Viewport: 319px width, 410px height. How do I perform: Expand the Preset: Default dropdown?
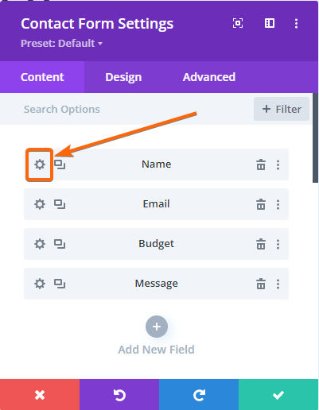[x=61, y=43]
